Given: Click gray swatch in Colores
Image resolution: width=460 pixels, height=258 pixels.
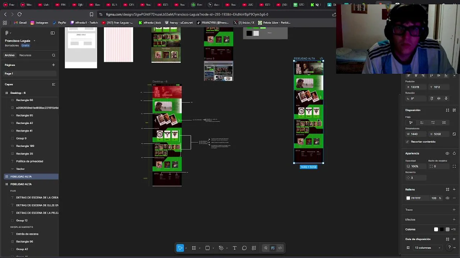Looking at the screenshot, I should coord(447,229).
